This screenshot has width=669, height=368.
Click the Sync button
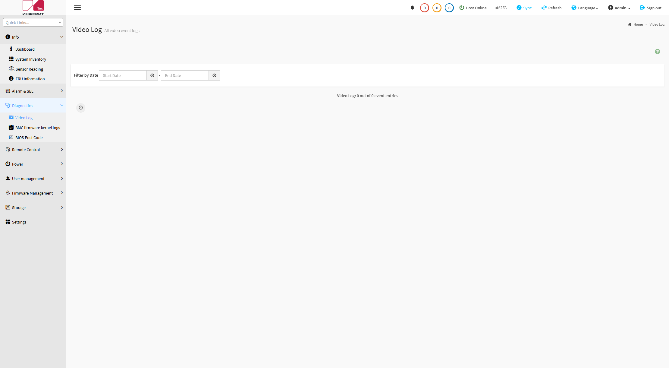(524, 8)
